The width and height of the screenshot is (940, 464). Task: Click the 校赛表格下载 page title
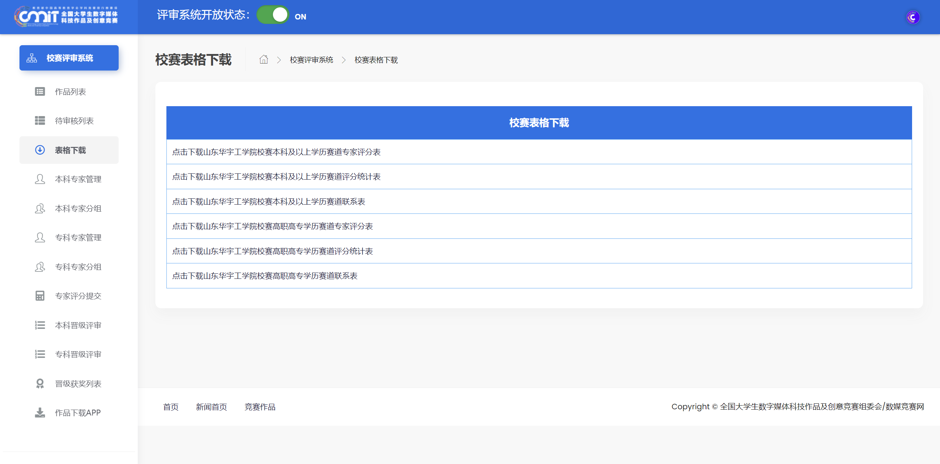pyautogui.click(x=193, y=60)
